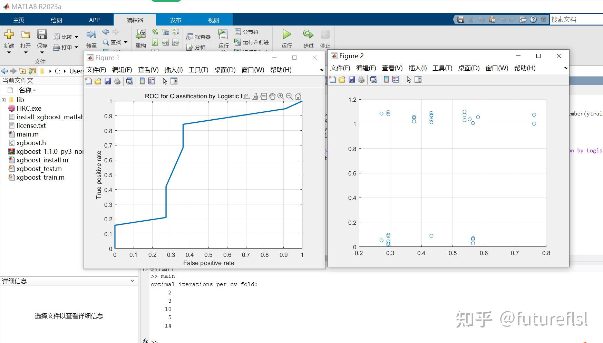Screen dimensions: 603x343
Task: Click the Stop (停止) button
Action: coord(325,34)
